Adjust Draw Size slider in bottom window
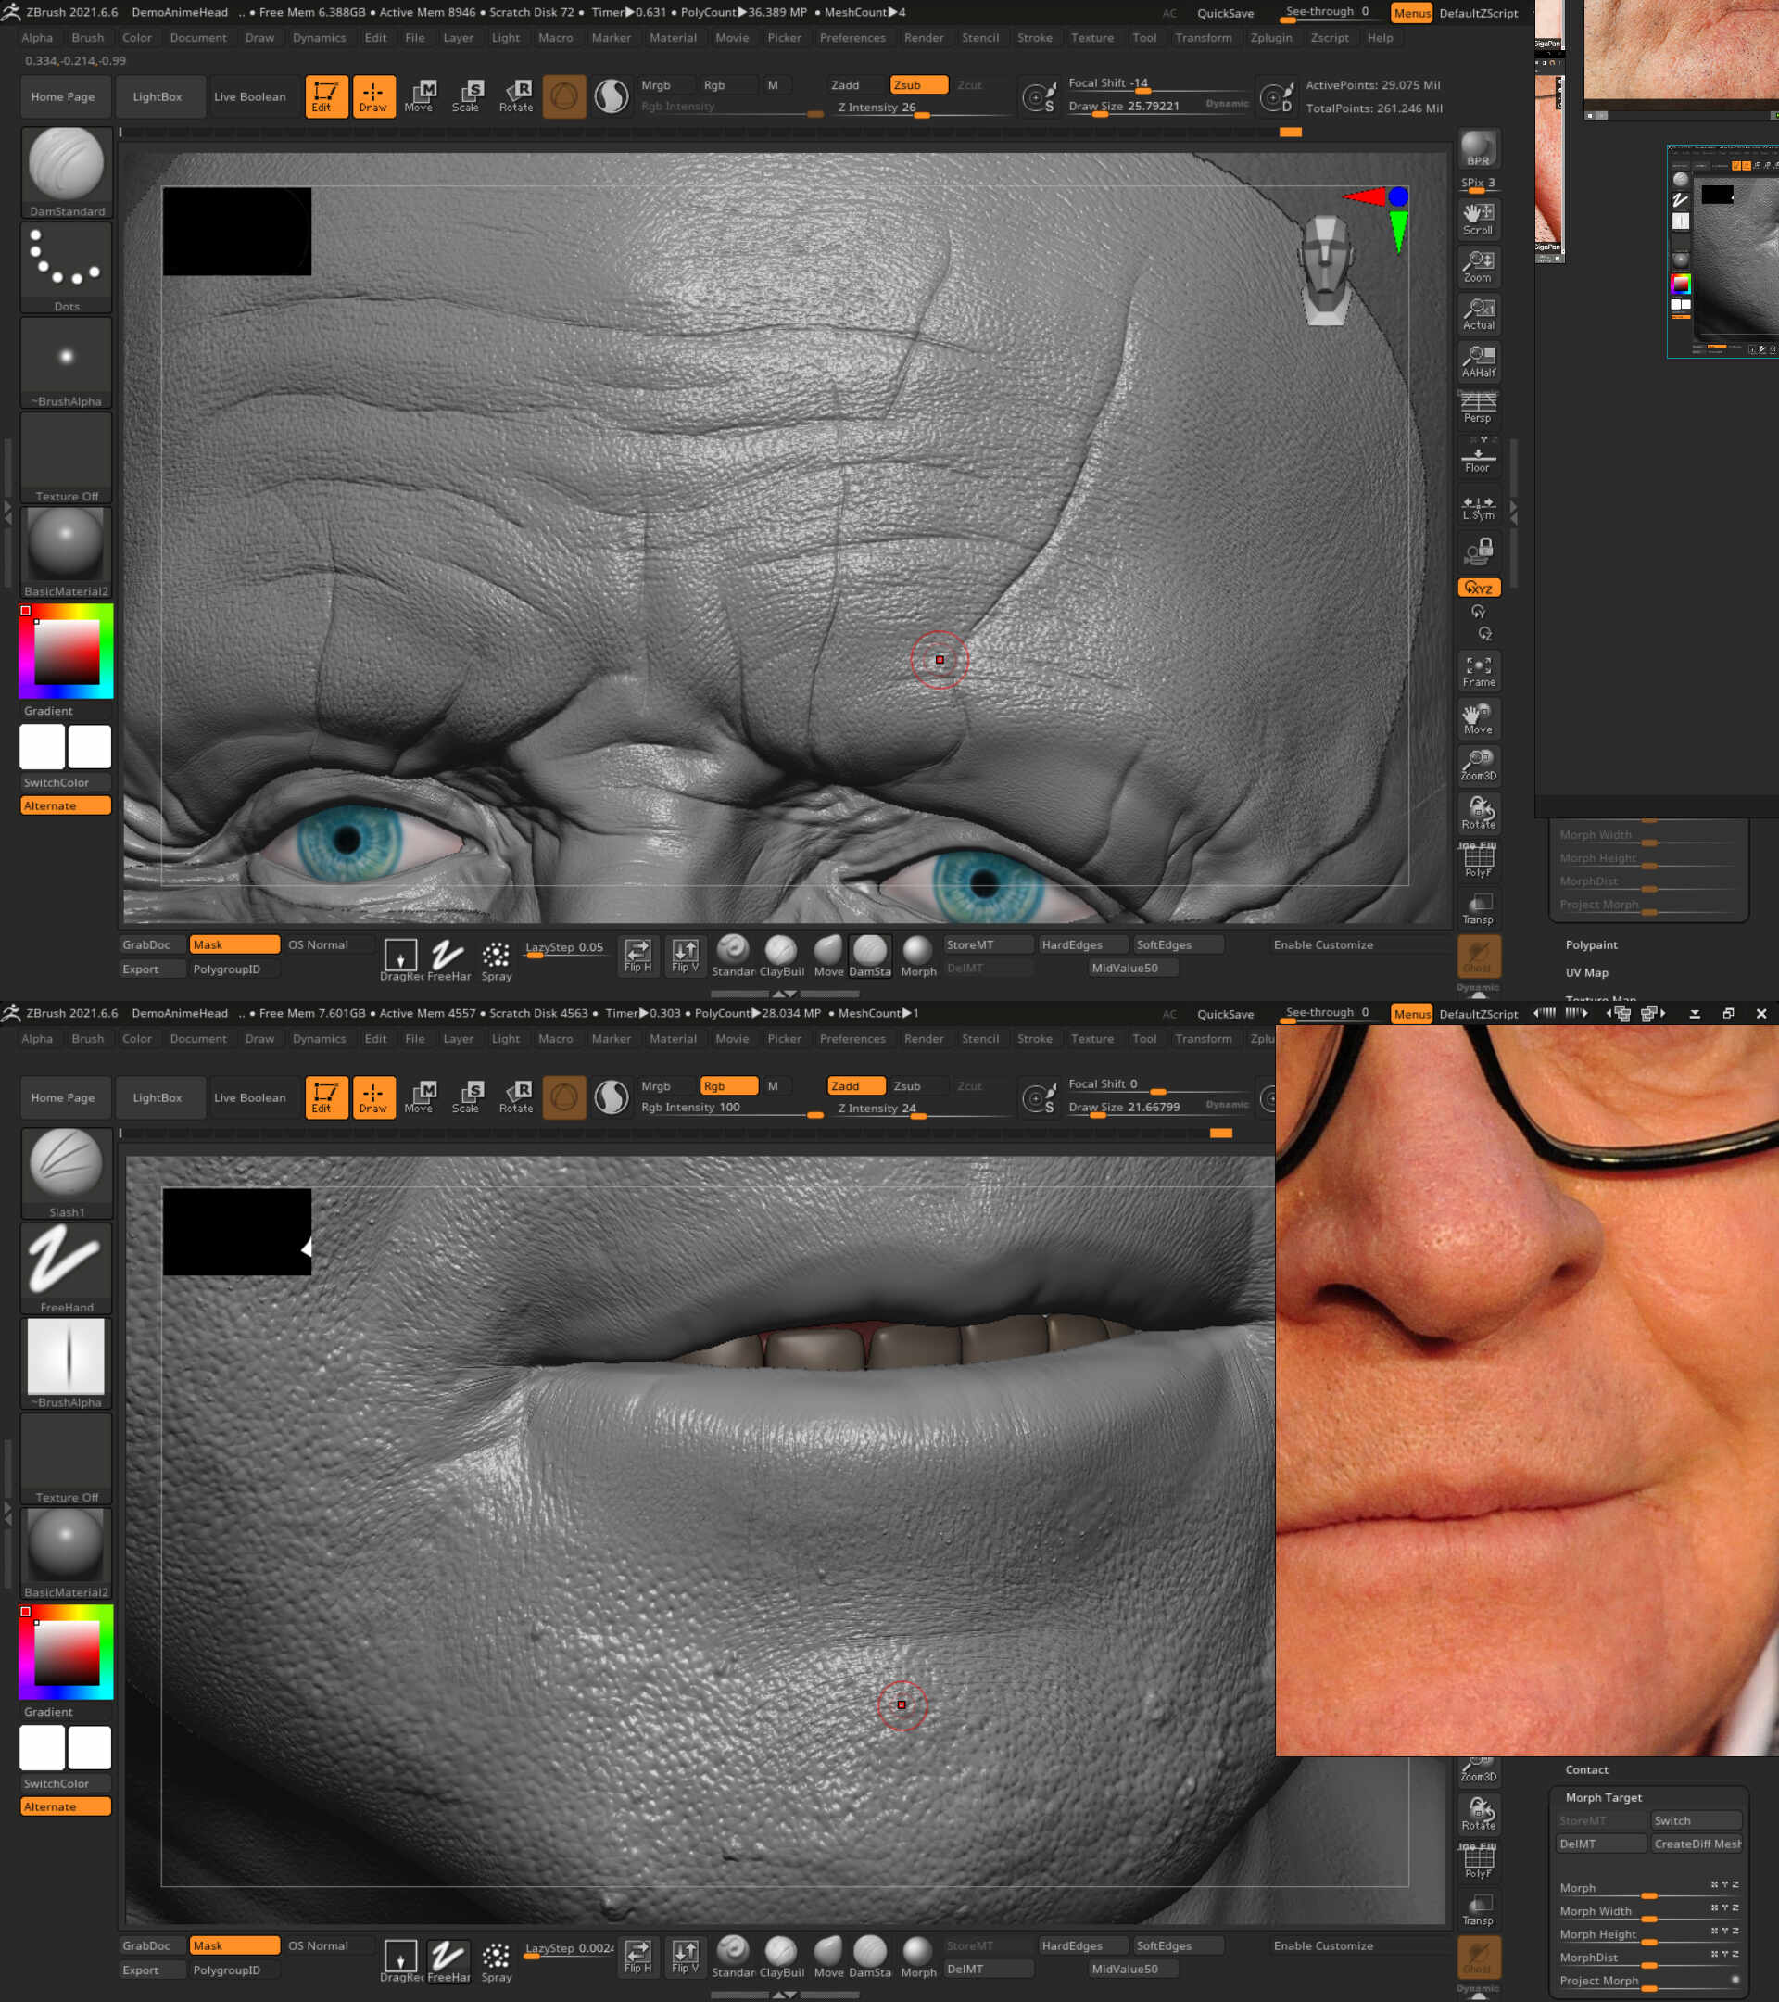This screenshot has height=2002, width=1779. tap(1159, 1108)
